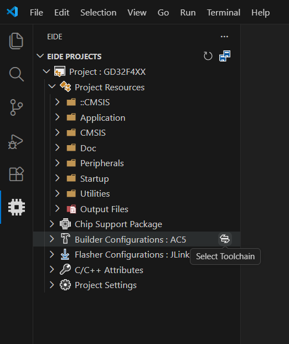Image resolution: width=289 pixels, height=344 pixels.
Task: Select the 'Output Files' label
Action: coord(104,209)
